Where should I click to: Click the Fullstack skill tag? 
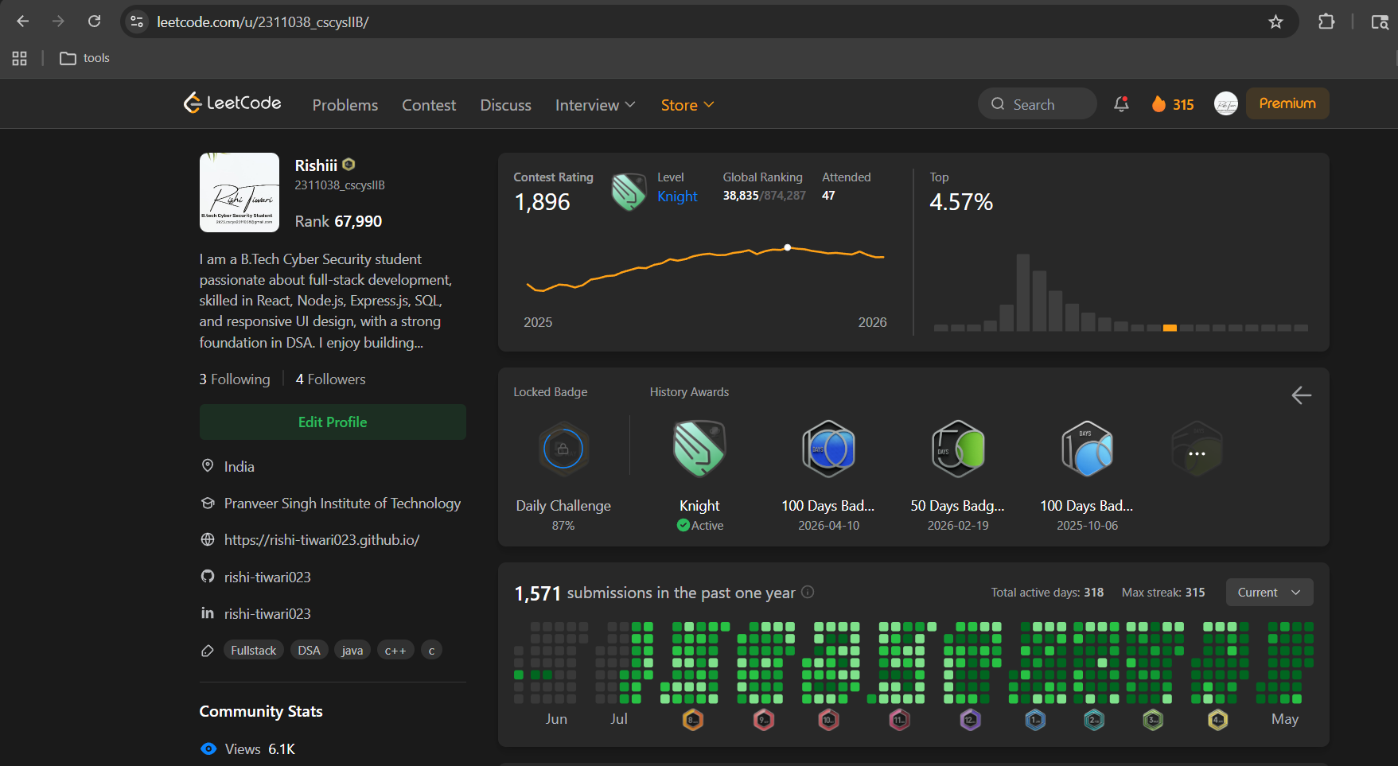coord(254,651)
